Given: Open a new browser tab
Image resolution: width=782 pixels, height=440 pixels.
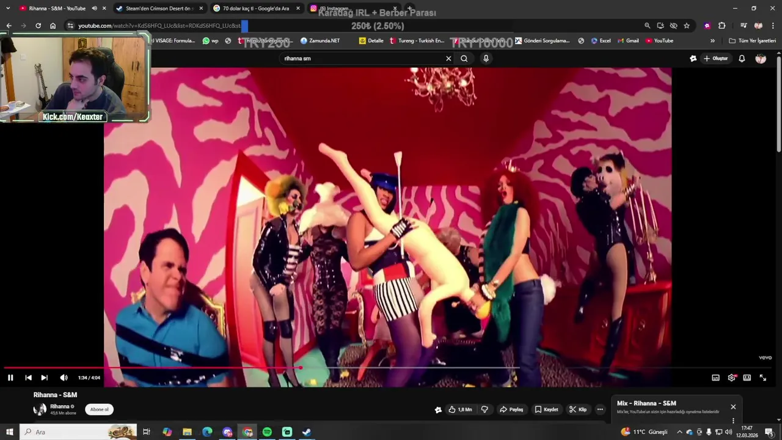Looking at the screenshot, I should tap(410, 9).
